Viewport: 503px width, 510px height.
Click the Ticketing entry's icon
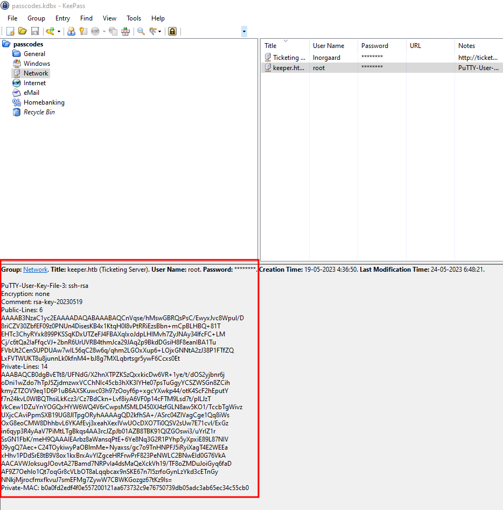268,57
